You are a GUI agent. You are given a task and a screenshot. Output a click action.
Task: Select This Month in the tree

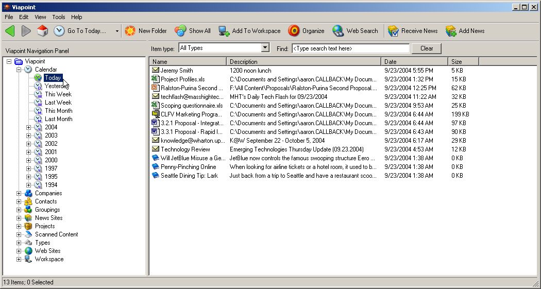point(58,111)
